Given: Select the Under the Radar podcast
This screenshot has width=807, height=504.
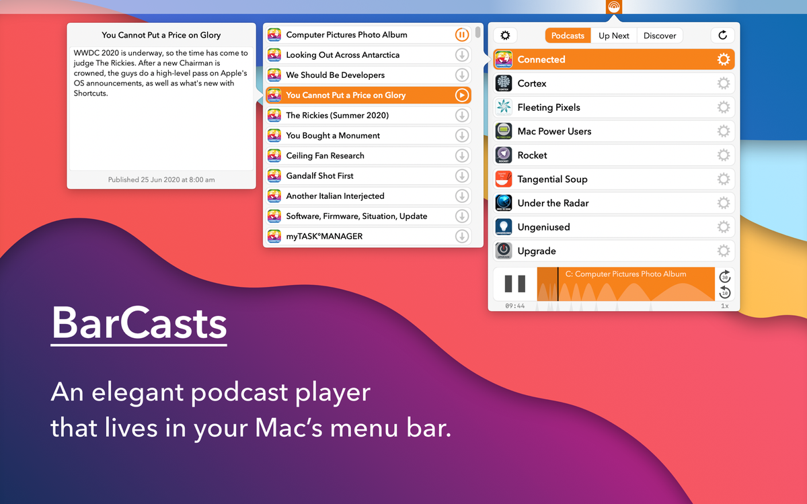Looking at the screenshot, I should coord(614,203).
